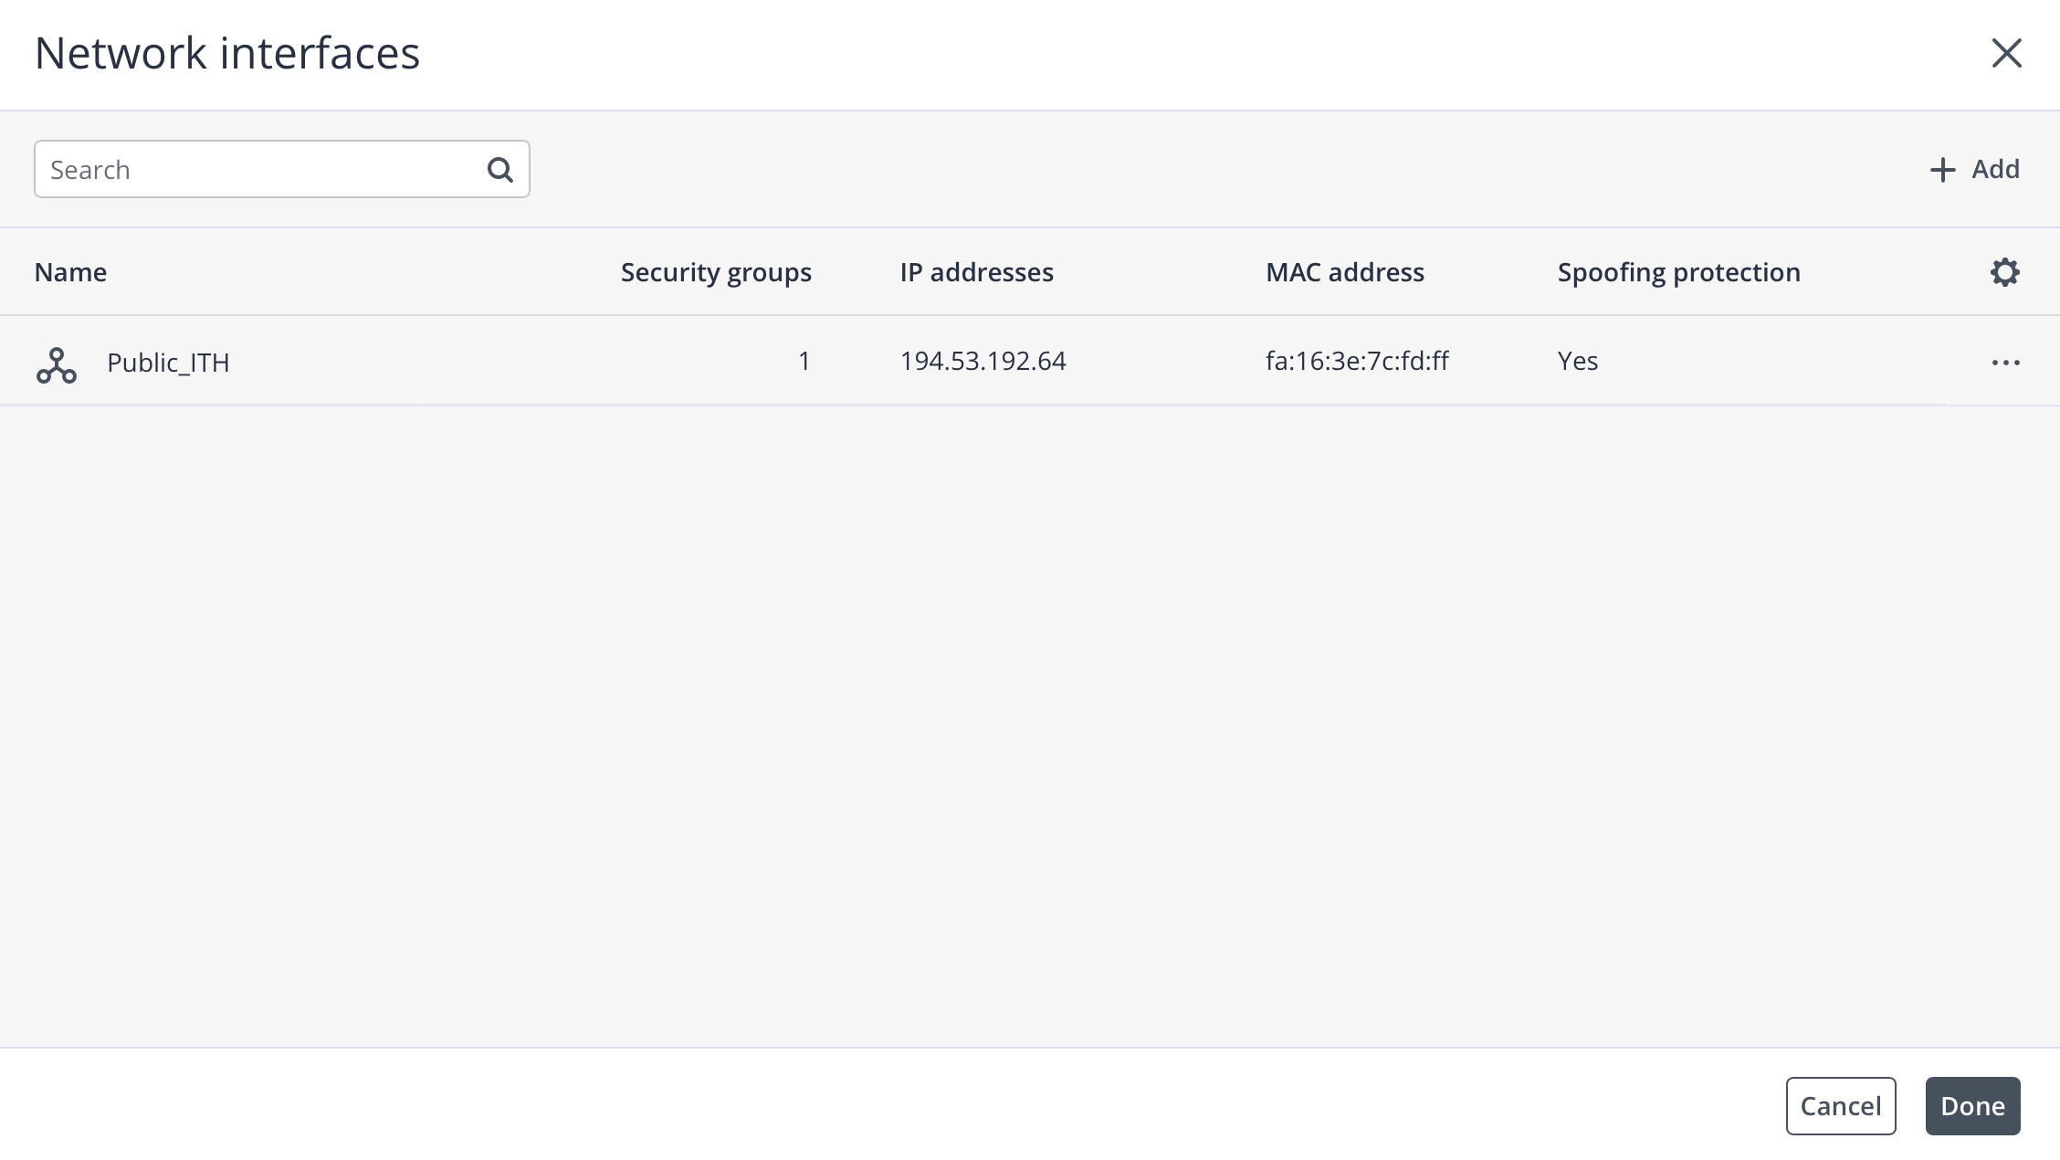Select the Public_ITH interface name
The width and height of the screenshot is (2060, 1160).
(x=168, y=363)
